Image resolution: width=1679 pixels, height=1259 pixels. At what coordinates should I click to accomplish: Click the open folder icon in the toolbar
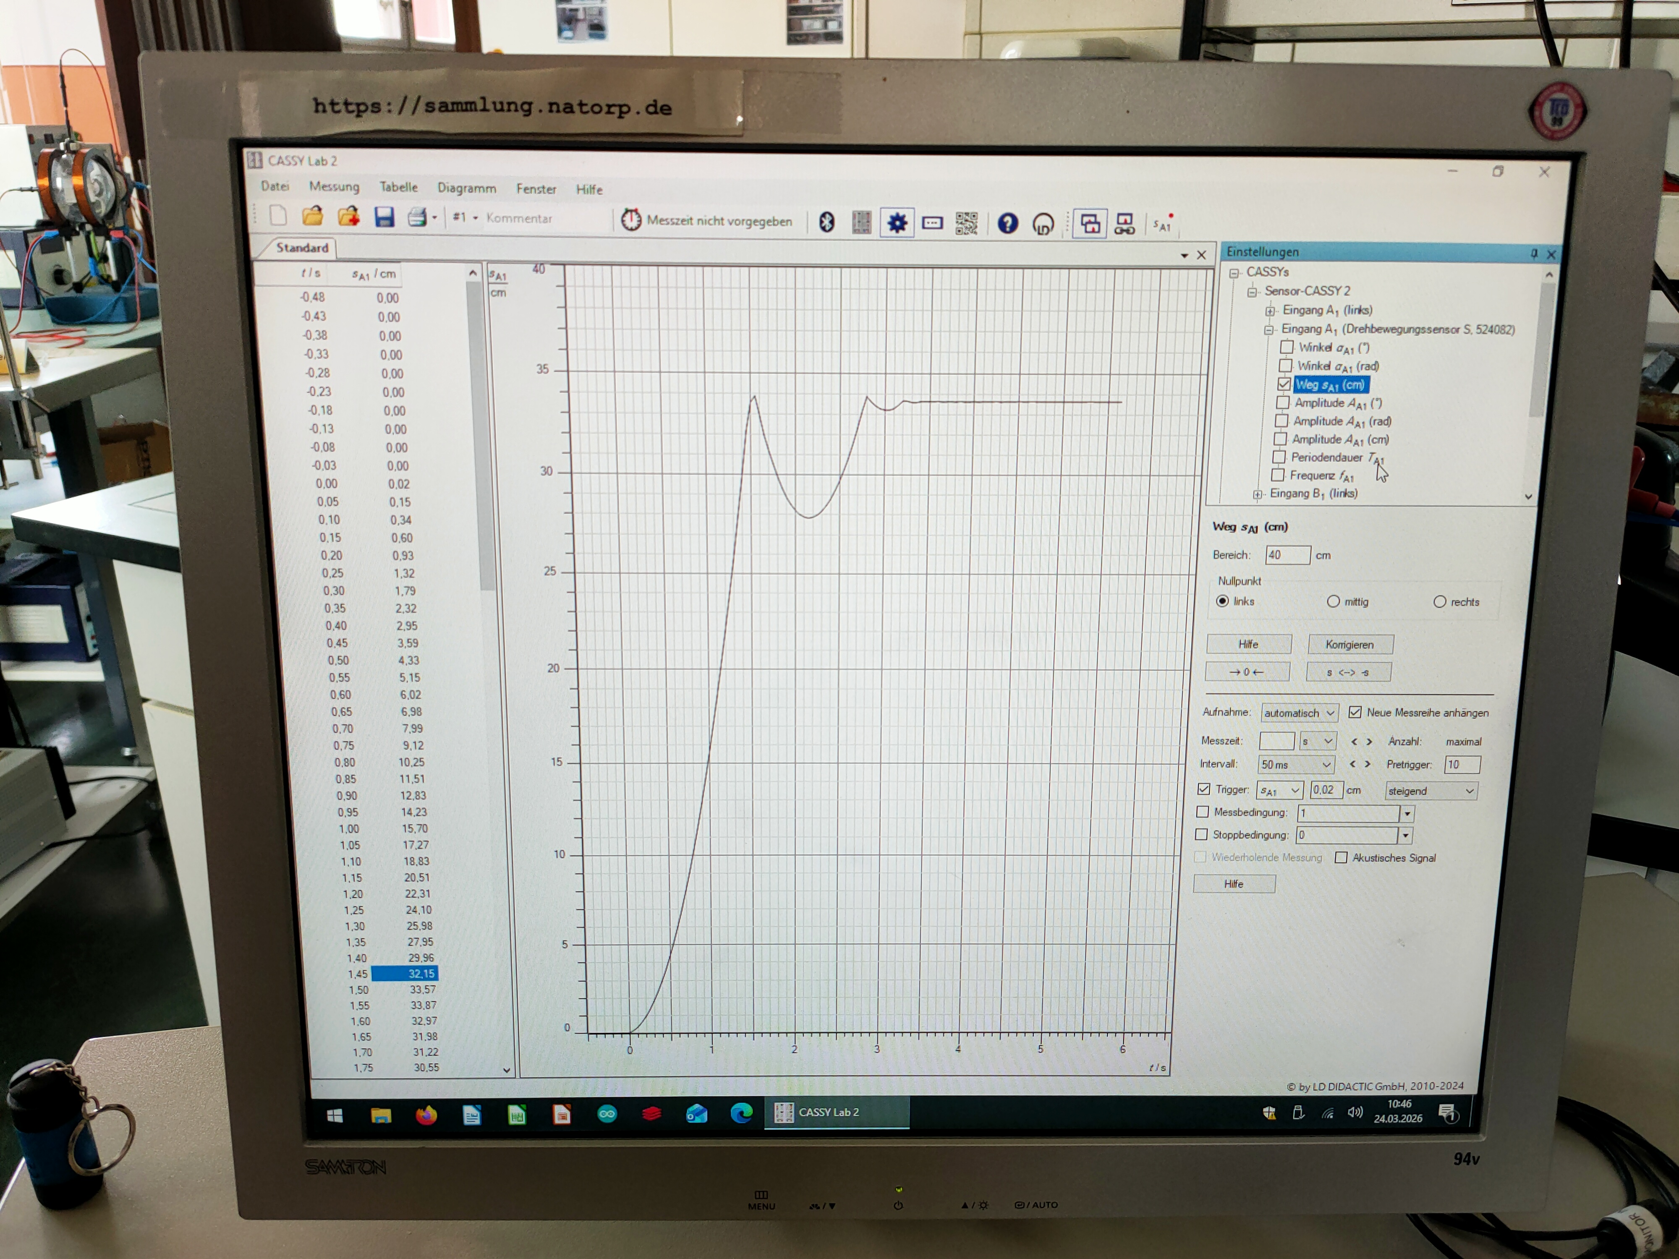point(313,216)
